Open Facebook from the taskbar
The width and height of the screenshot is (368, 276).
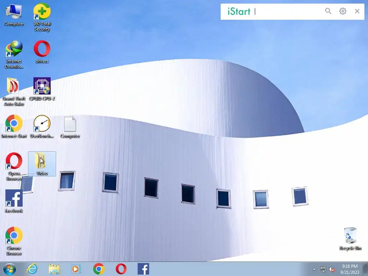[143, 269]
